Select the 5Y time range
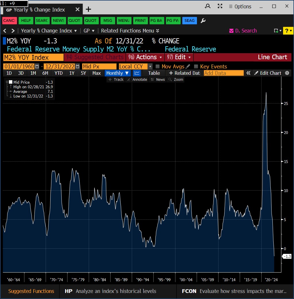The height and width of the screenshot is (299, 294). [x=83, y=73]
